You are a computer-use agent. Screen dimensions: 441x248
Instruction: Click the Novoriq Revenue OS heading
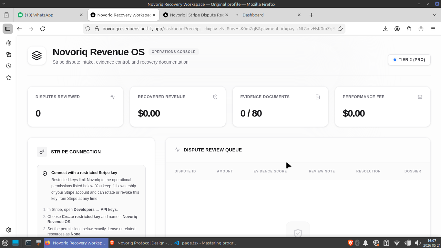pos(99,52)
